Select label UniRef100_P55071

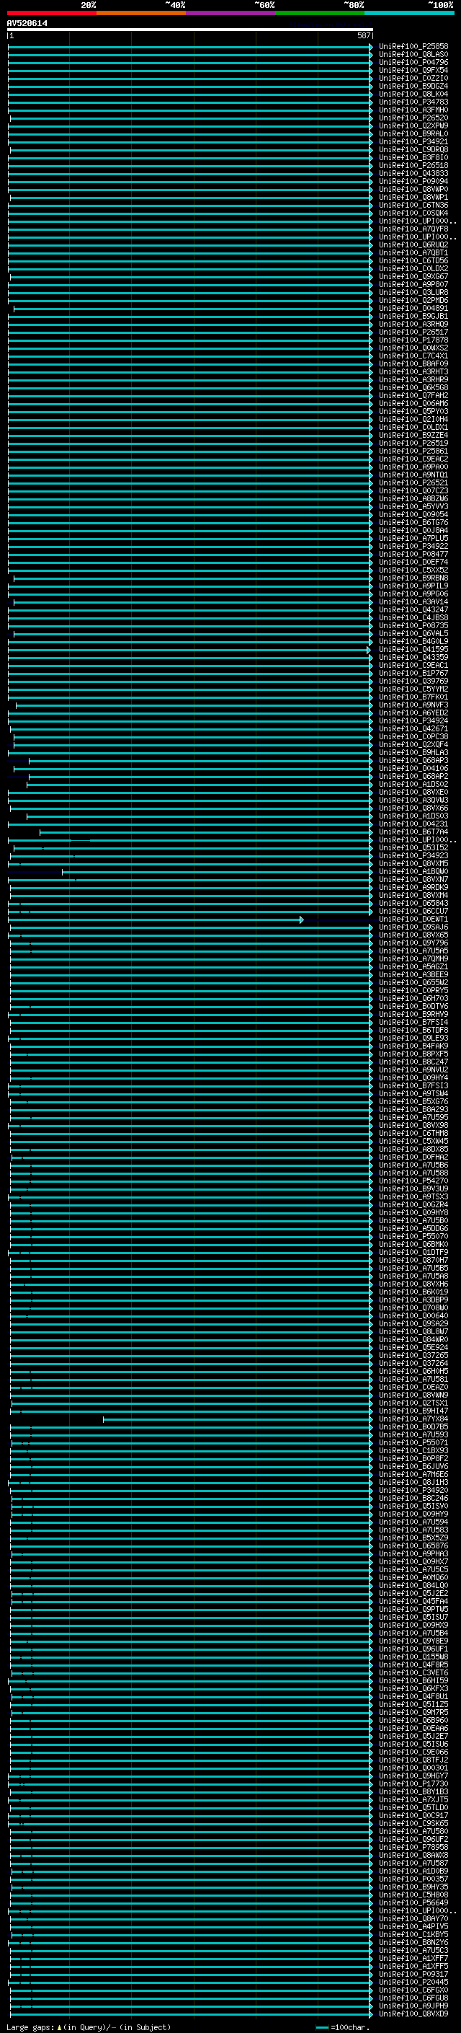(413, 1442)
